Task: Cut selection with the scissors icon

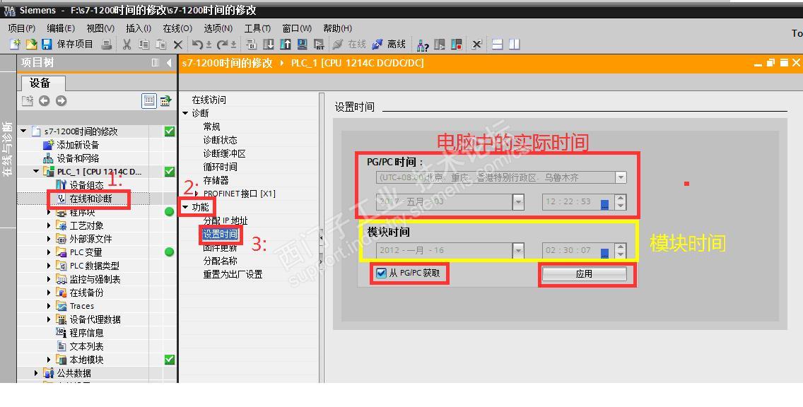Action: coord(127,45)
